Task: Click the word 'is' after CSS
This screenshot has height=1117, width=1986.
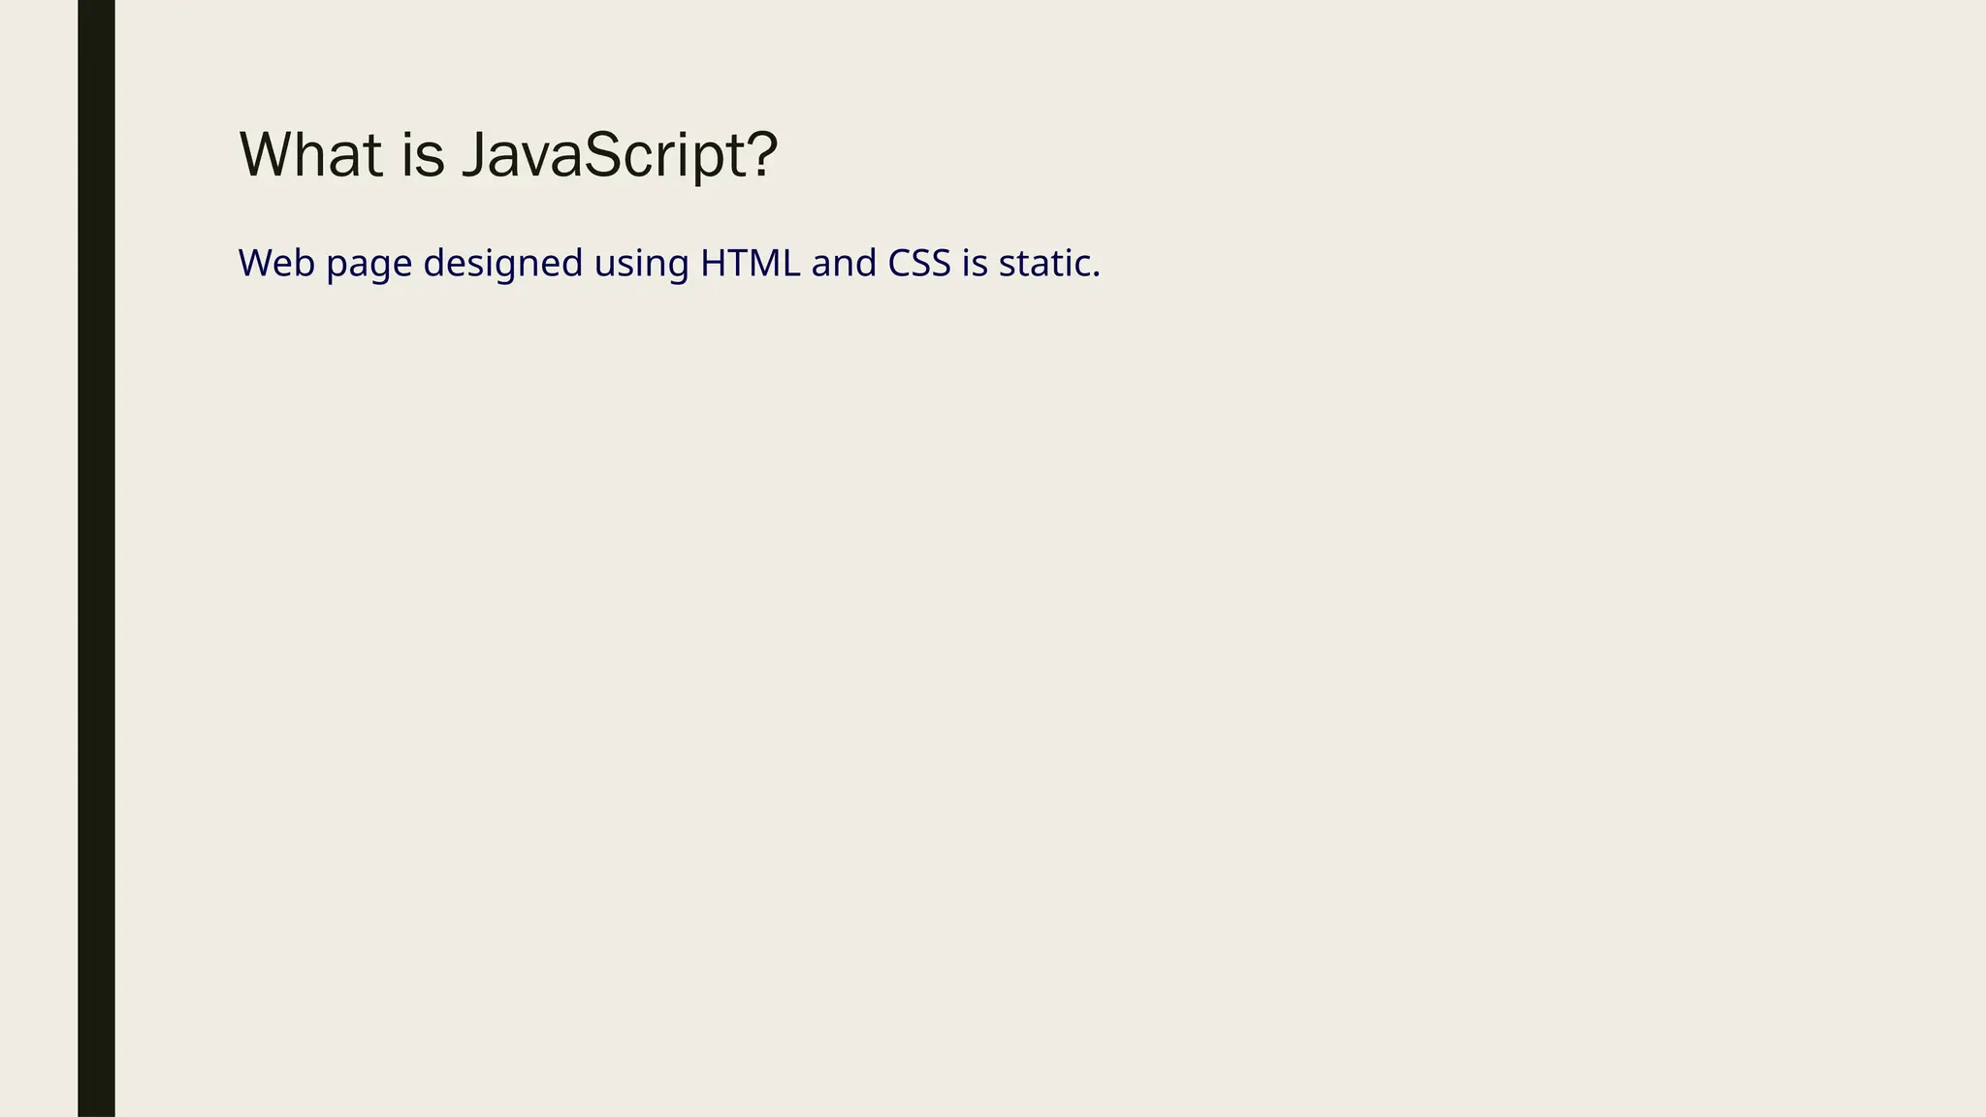Action: [x=975, y=264]
